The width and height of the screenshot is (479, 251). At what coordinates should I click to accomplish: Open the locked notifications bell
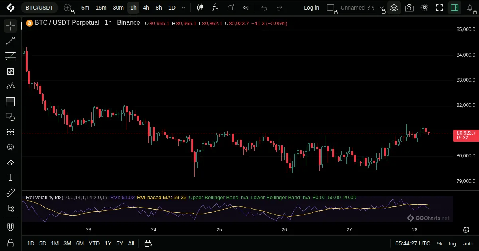pos(471,8)
